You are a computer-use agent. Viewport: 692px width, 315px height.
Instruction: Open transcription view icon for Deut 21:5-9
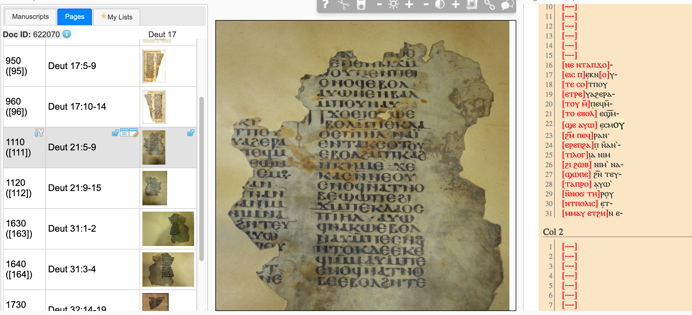point(124,133)
